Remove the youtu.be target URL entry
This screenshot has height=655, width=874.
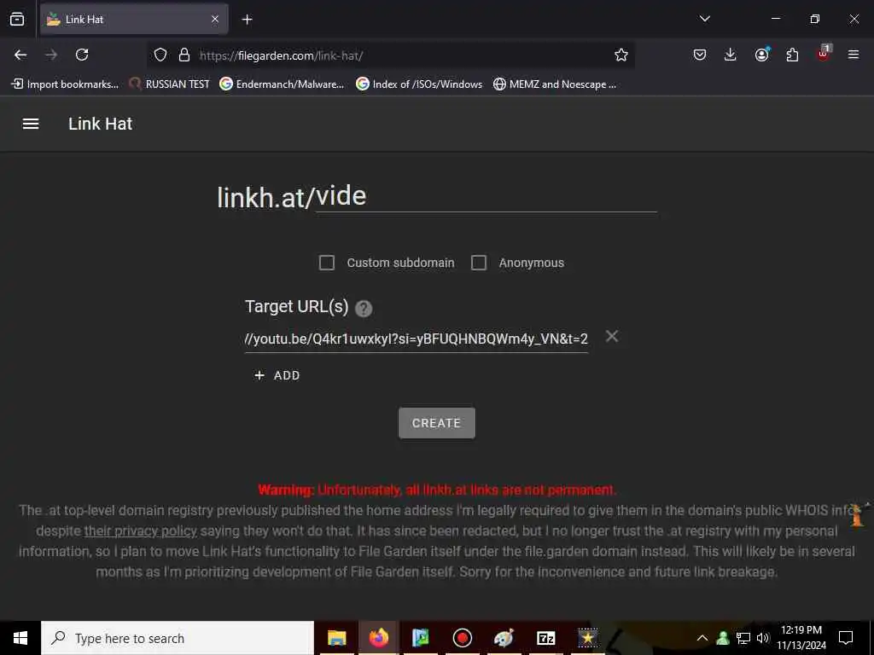(x=611, y=336)
